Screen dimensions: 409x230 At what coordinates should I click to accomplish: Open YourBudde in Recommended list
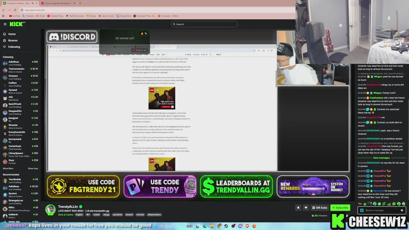point(20,180)
